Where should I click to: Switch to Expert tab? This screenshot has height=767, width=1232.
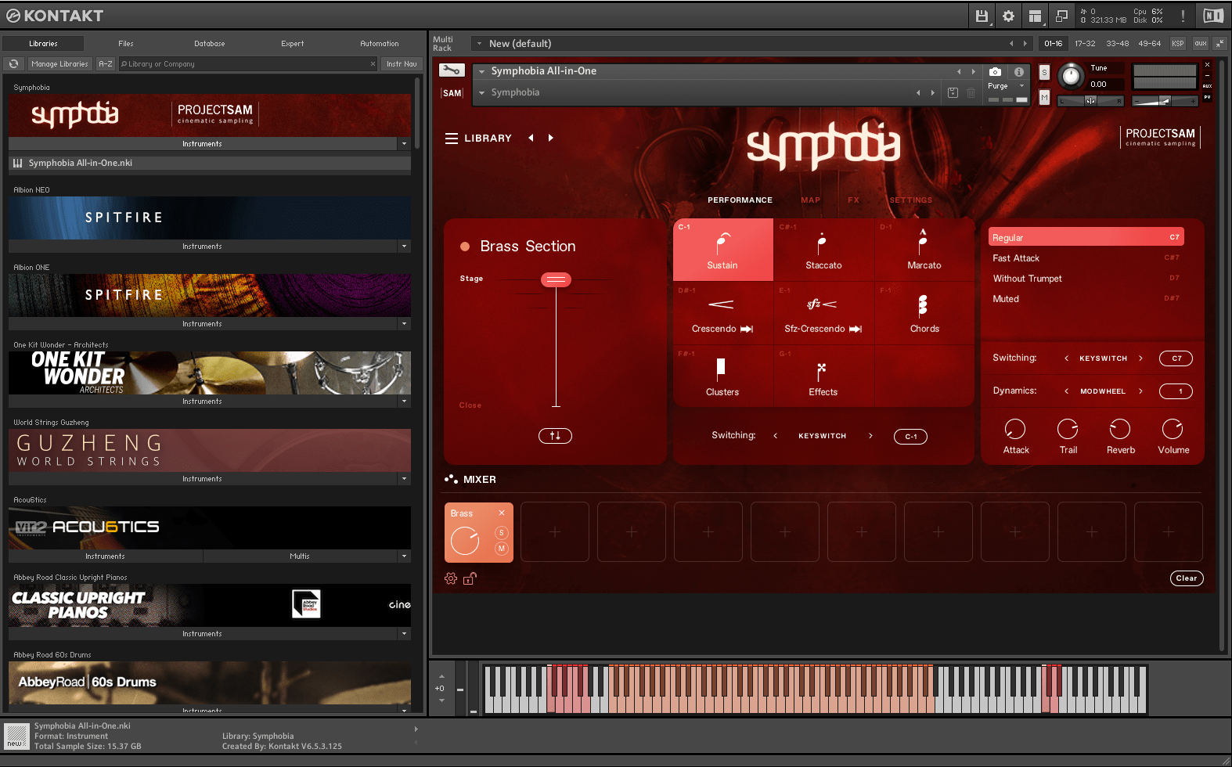point(293,44)
